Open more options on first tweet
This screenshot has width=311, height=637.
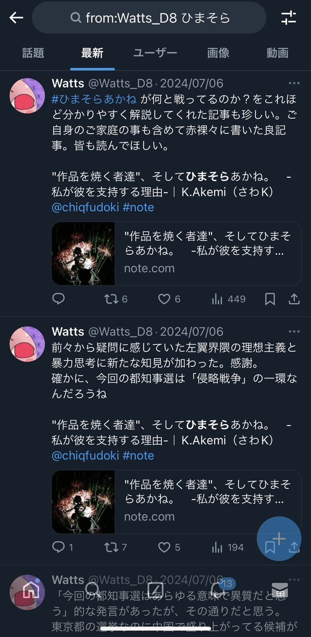pyautogui.click(x=294, y=83)
